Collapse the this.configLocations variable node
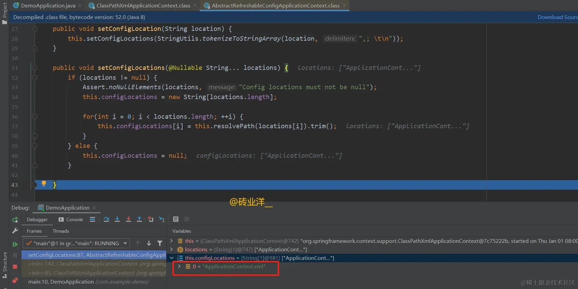The width and height of the screenshot is (578, 289). coord(171,258)
